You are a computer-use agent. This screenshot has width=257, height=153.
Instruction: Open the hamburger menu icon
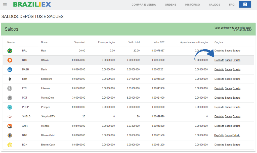point(5,5)
